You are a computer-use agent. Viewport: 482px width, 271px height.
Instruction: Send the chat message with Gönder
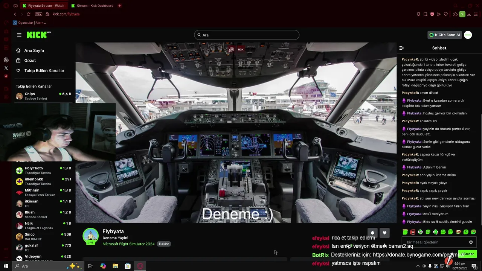click(467, 254)
